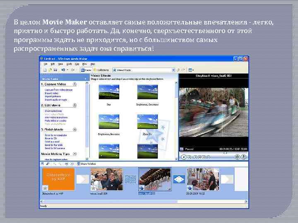This screenshot has width=298, height=223.
Task: Open Set Audio Levels from storyboard toolbar
Action: pyautogui.click(x=43, y=164)
